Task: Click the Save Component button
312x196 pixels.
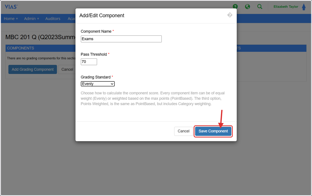Action: coord(213,131)
